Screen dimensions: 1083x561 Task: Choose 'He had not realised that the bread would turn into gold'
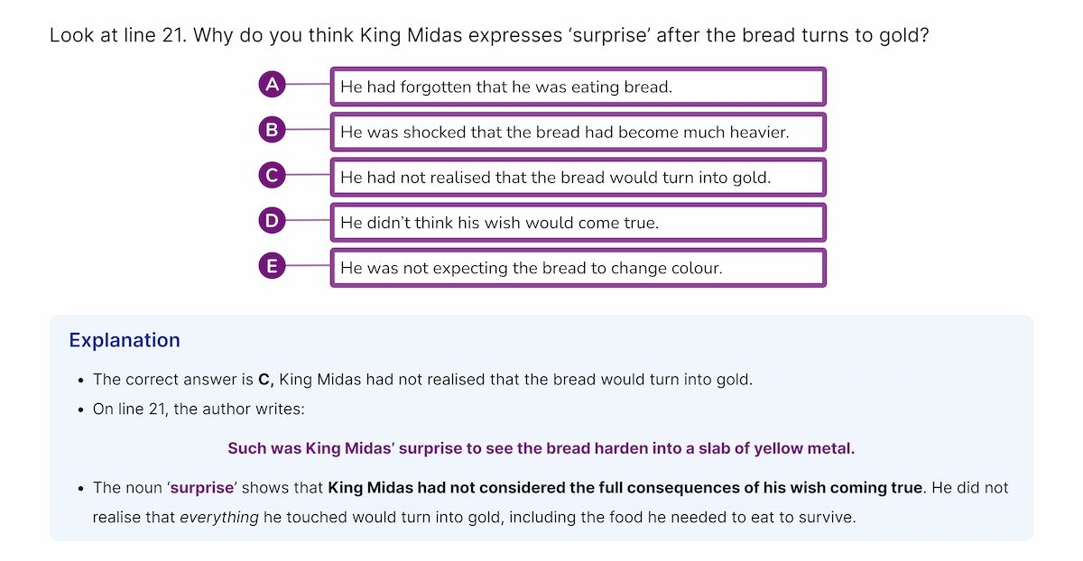point(578,177)
